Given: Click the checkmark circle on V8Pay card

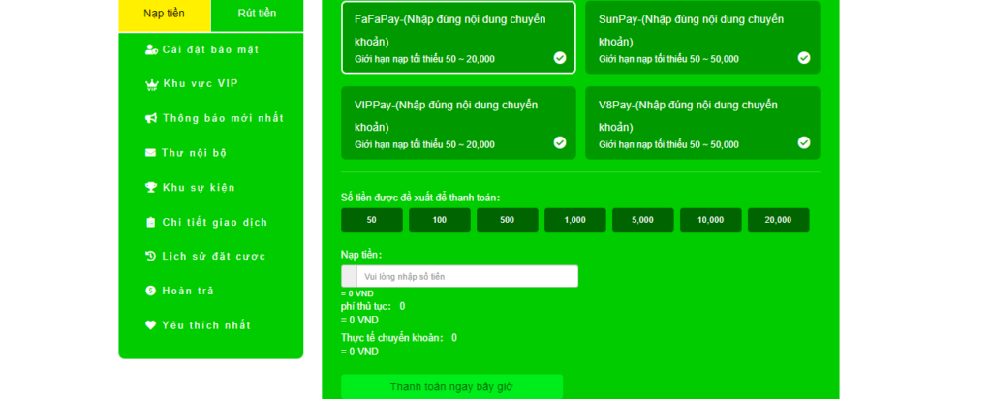Looking at the screenshot, I should 804,142.
